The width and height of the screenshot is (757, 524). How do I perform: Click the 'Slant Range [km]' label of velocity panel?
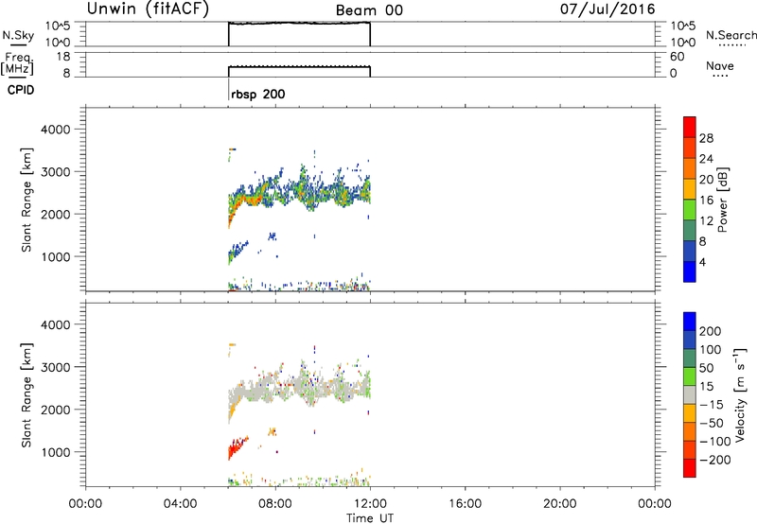tap(26, 395)
